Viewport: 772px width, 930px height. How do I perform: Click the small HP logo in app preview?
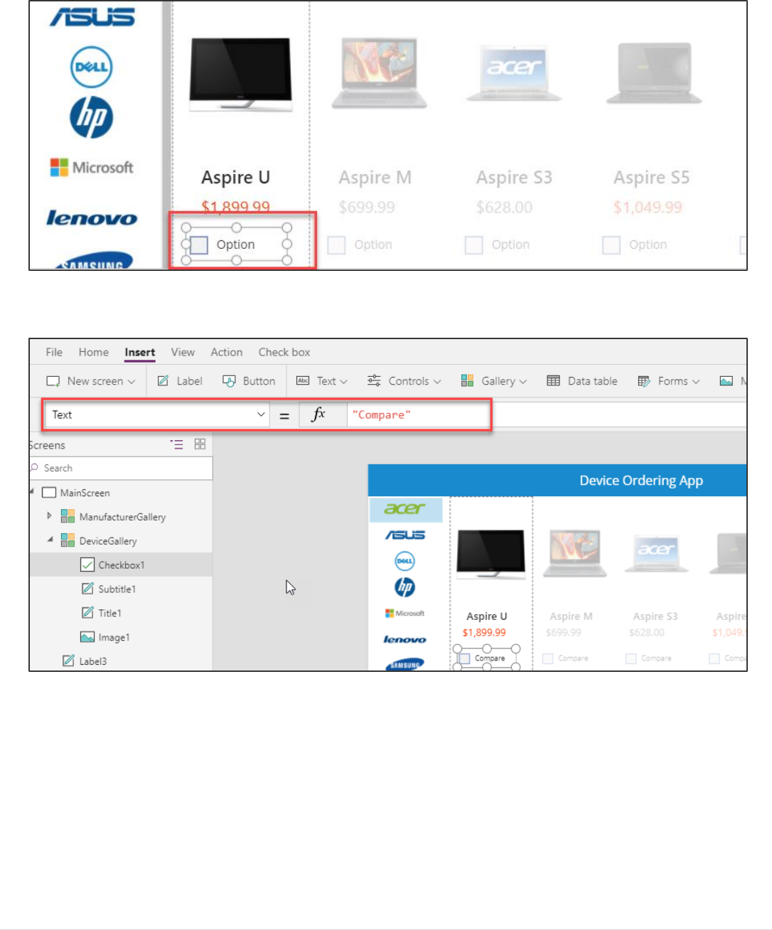(404, 587)
